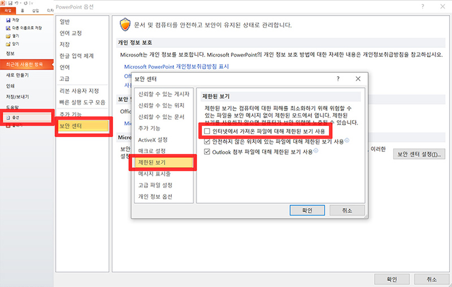This screenshot has height=287, width=452.
Task: Switch to the 삽입 ribbon tab
Action: [35, 11]
